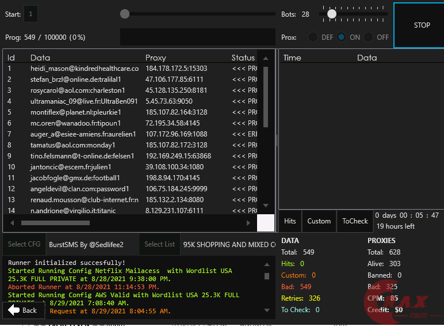
Task: Select proxy cell 72.195.34.58:4145
Action: click(173, 123)
